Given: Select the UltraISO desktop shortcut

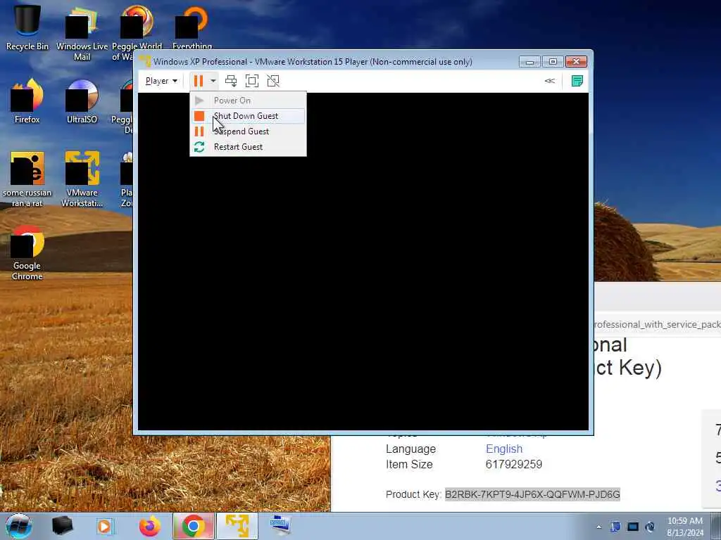Looking at the screenshot, I should [82, 101].
